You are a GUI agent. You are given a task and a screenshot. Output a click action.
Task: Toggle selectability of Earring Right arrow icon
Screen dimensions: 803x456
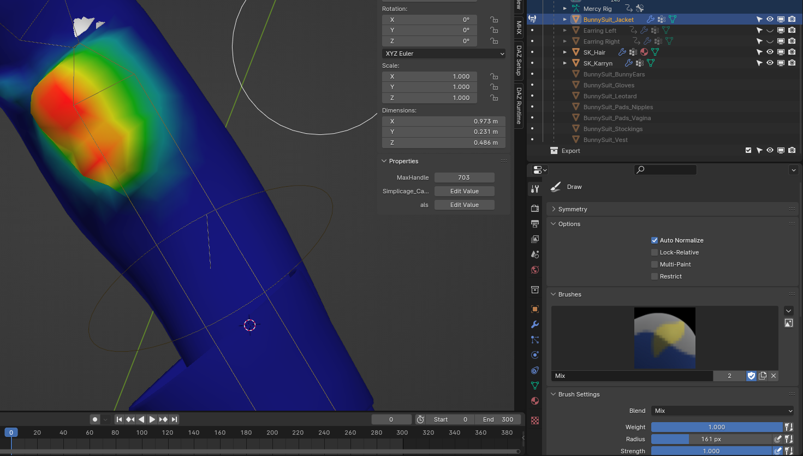click(x=759, y=41)
